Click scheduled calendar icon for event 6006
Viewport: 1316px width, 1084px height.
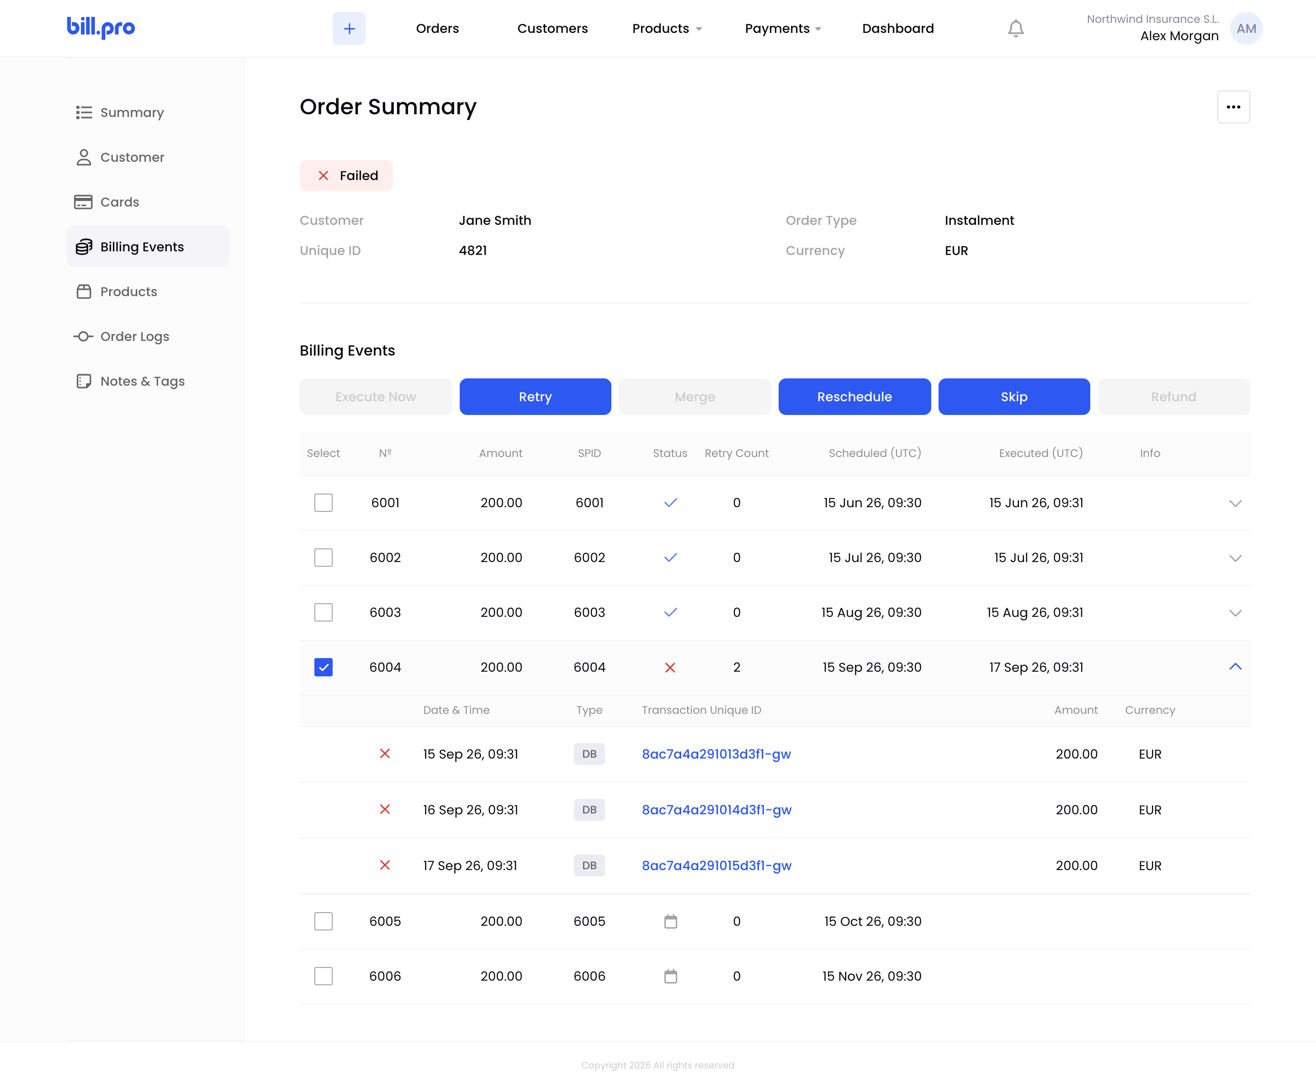click(x=670, y=977)
